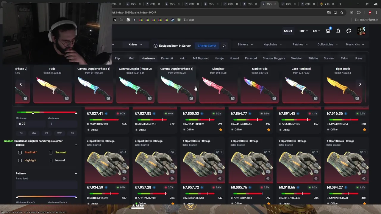381x214 pixels.
Task: Click the Paint Seed input field
Action: [x=46, y=185]
